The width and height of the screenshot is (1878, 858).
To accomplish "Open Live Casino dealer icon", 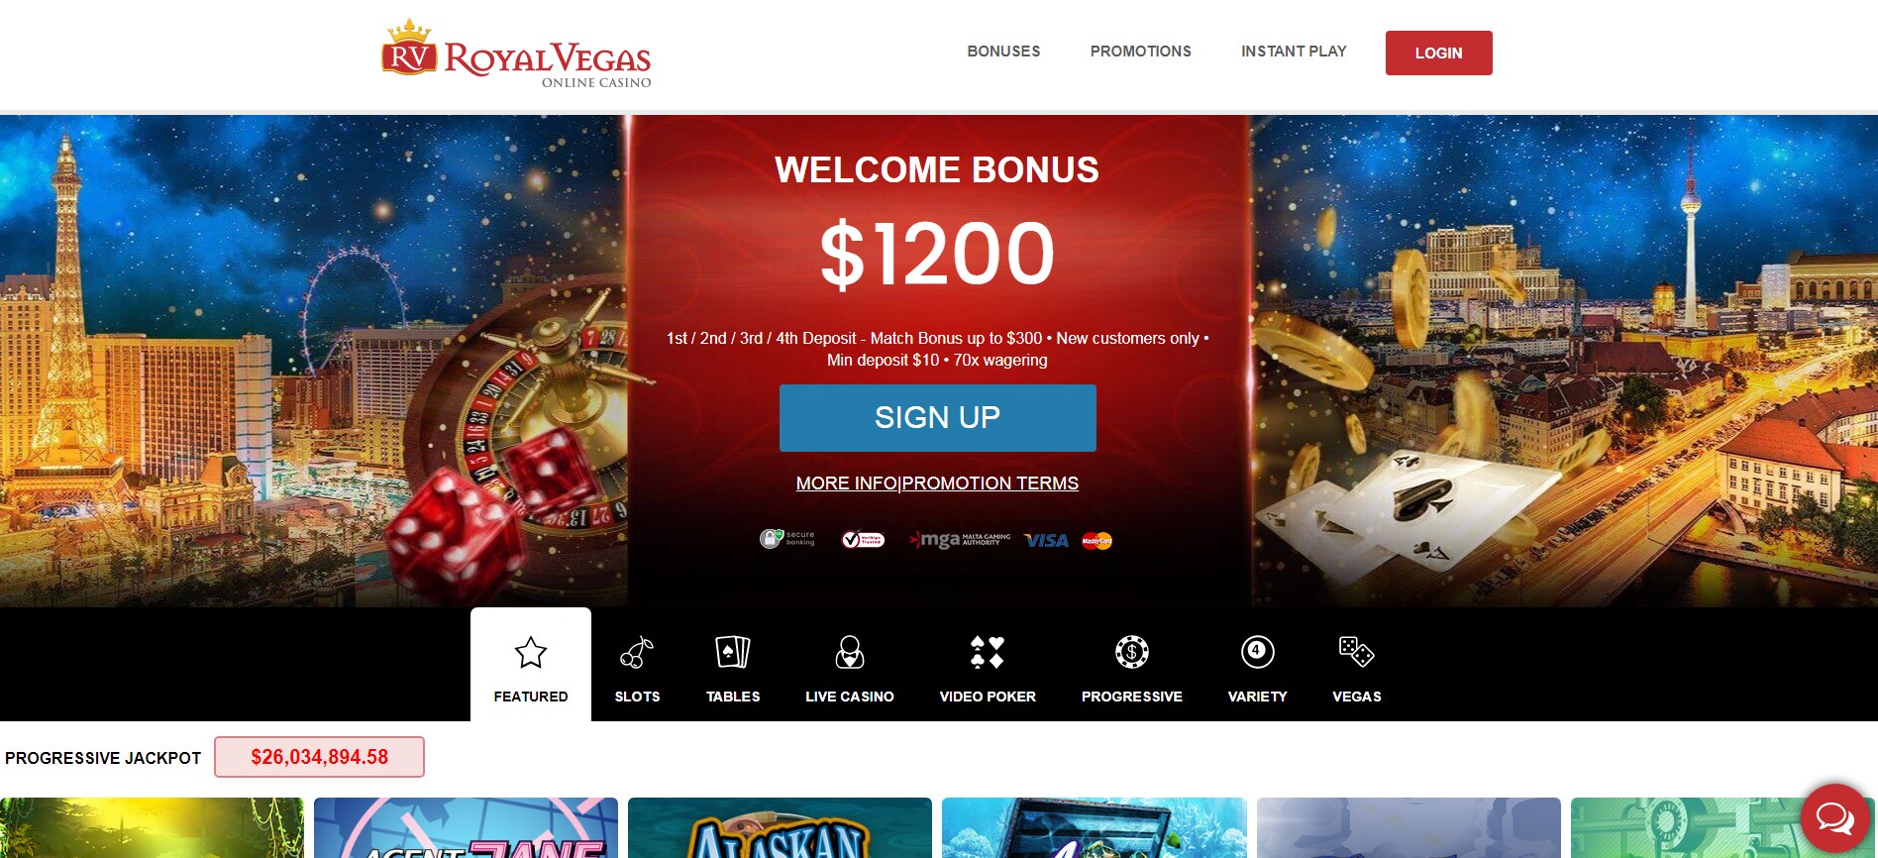I will (x=850, y=652).
